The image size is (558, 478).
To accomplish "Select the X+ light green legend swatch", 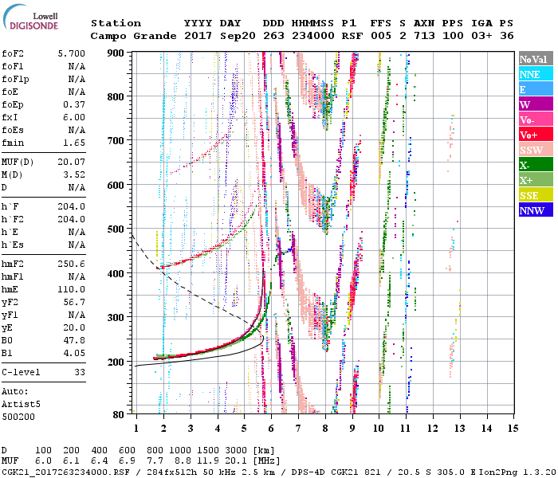I will pos(536,180).
